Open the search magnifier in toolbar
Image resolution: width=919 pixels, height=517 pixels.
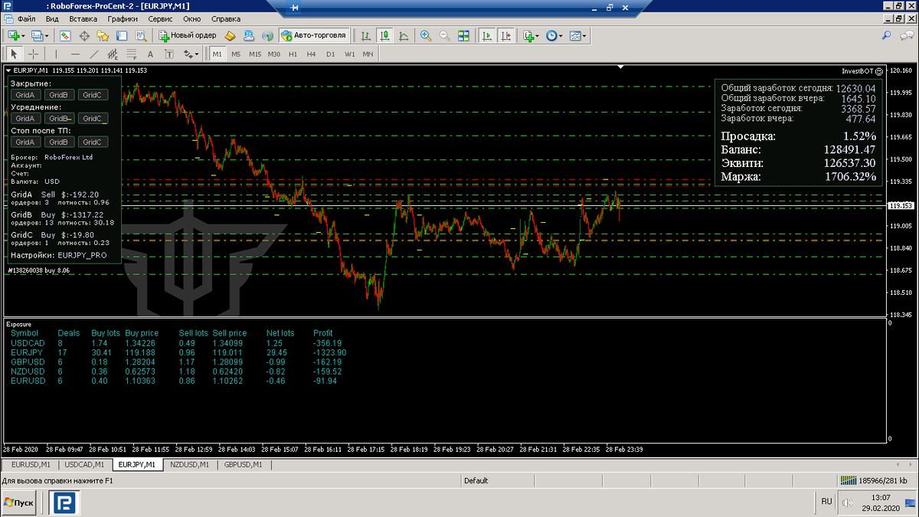point(887,35)
